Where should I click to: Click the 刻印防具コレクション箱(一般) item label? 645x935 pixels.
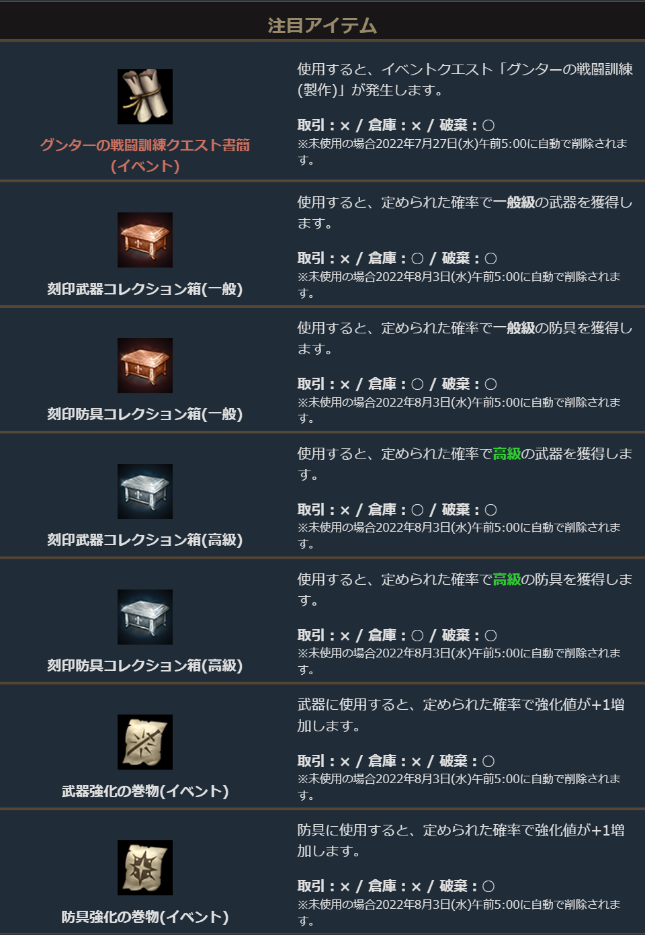pos(145,414)
